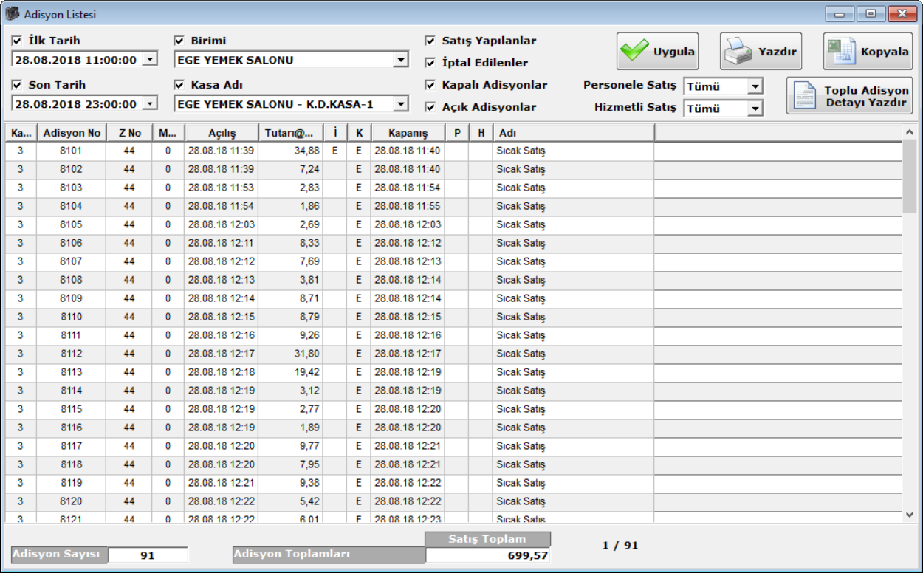Click the document icon for Toplu Adisyon Detayı

(x=804, y=96)
